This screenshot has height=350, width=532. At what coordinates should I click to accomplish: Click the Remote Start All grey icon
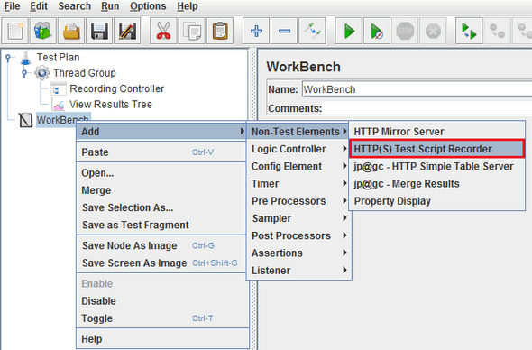point(498,32)
